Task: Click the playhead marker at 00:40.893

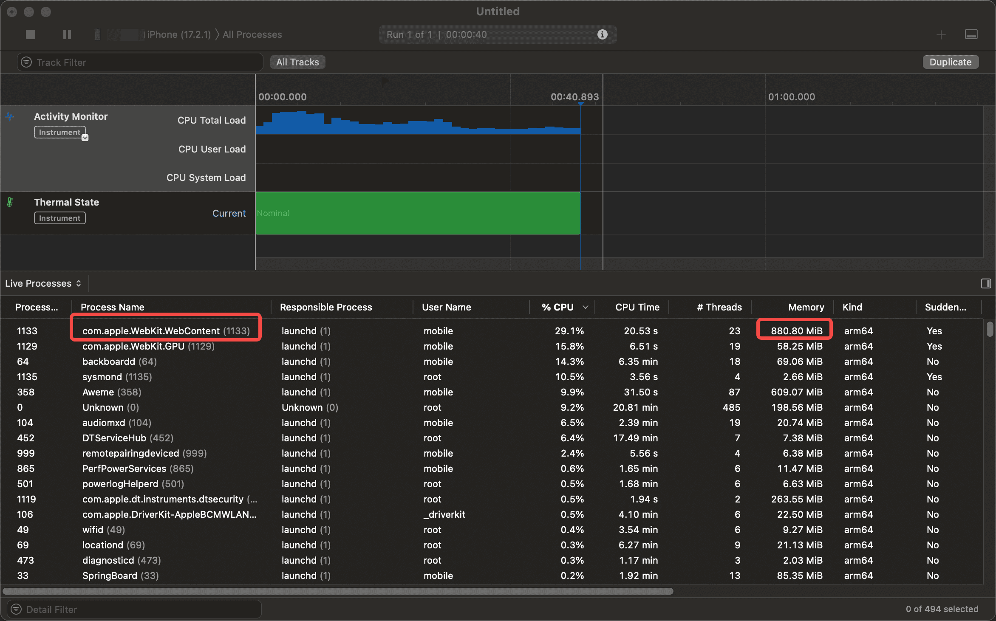Action: tap(580, 104)
